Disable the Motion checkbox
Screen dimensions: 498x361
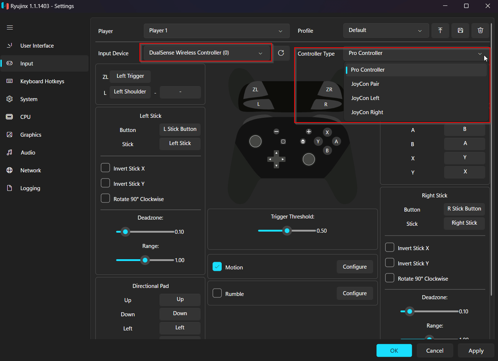(217, 266)
